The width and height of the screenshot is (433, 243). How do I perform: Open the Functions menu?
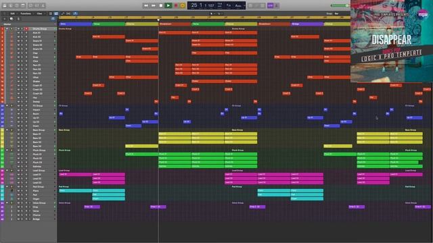tap(26, 13)
